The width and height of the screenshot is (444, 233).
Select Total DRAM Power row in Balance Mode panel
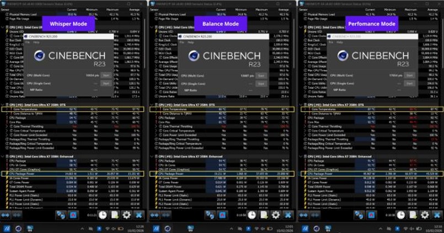tap(221, 187)
